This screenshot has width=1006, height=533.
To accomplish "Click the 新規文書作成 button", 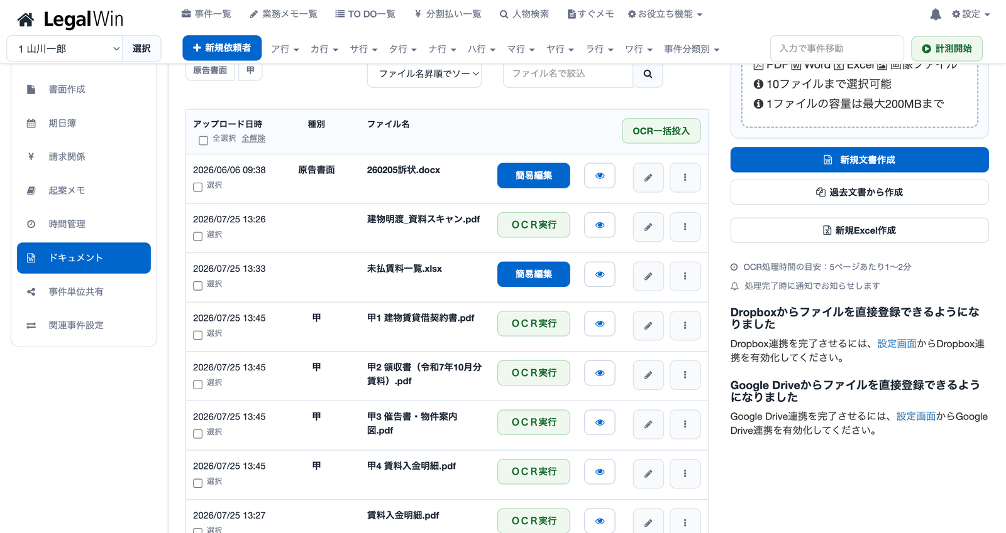I will (860, 160).
